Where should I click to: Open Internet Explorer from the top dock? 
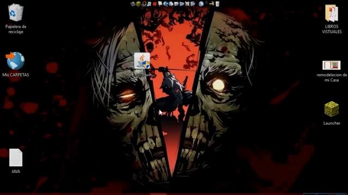click(x=165, y=4)
